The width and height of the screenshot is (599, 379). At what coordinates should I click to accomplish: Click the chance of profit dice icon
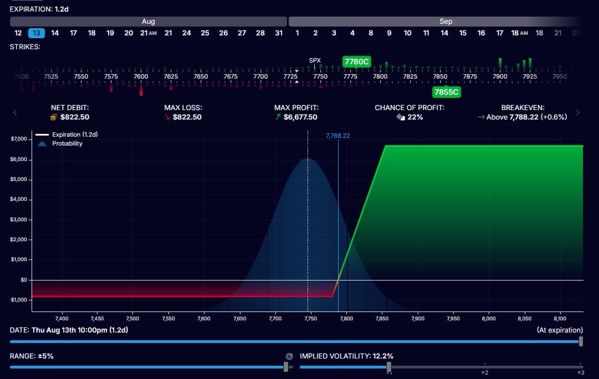pyautogui.click(x=401, y=117)
